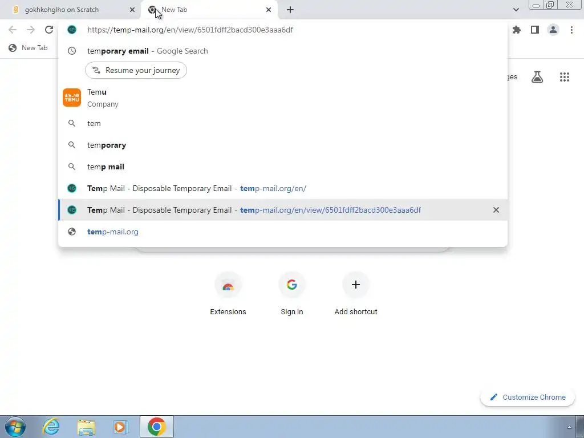Show hidden system tray icons arrow
Image resolution: width=584 pixels, height=438 pixels.
tap(569, 427)
